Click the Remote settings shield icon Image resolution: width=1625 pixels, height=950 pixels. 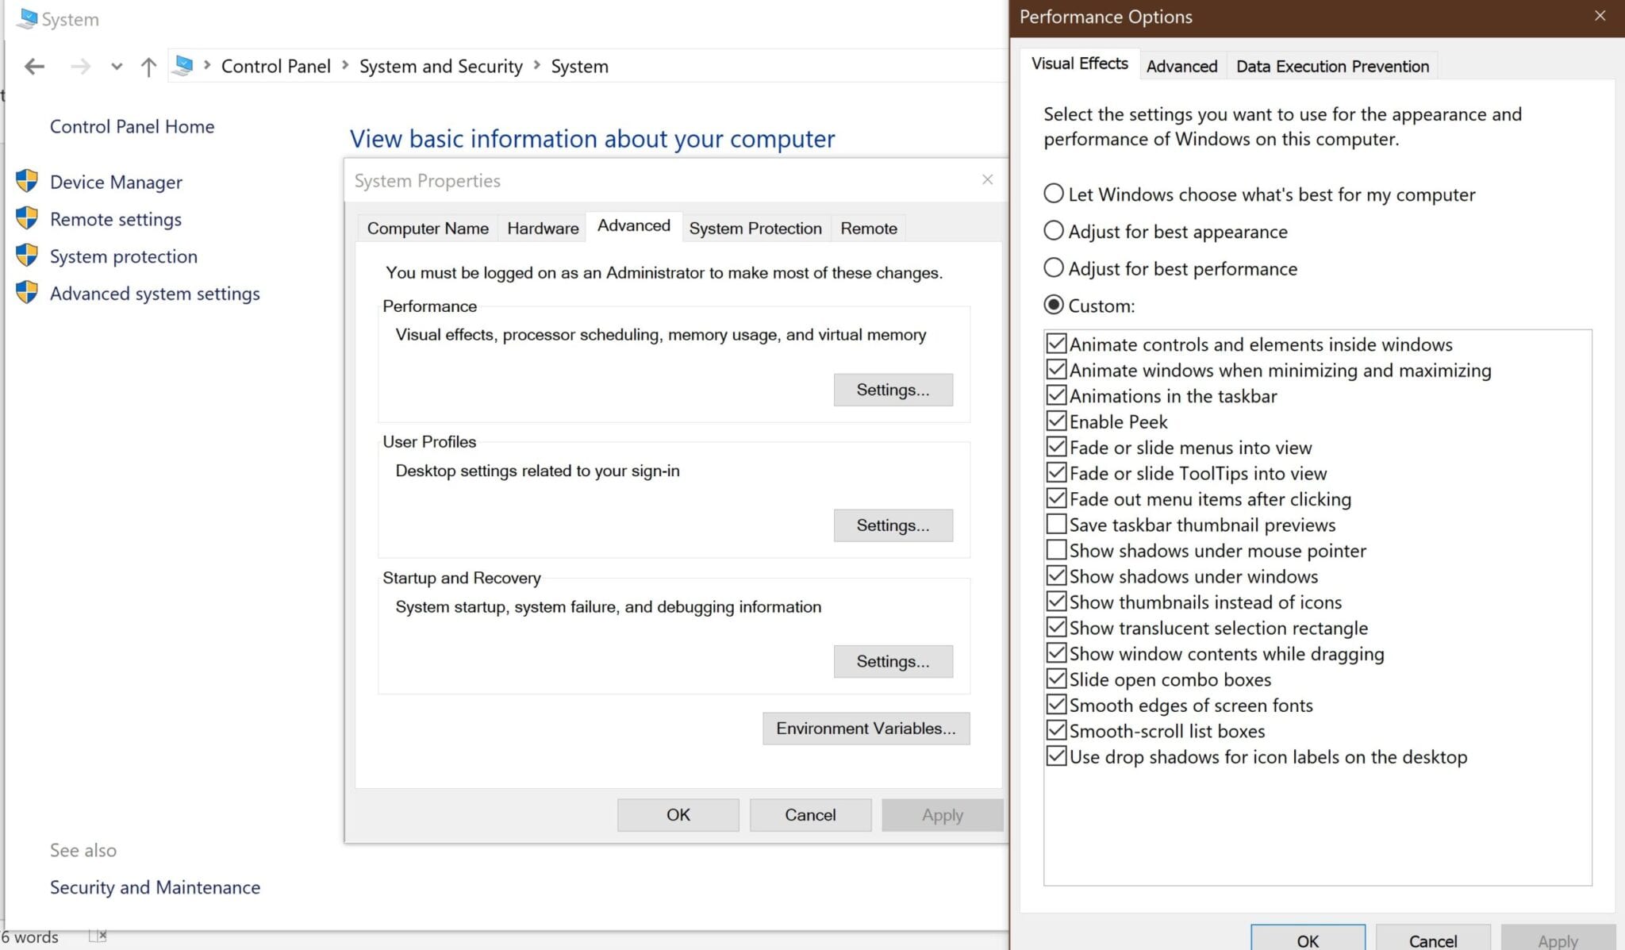27,218
